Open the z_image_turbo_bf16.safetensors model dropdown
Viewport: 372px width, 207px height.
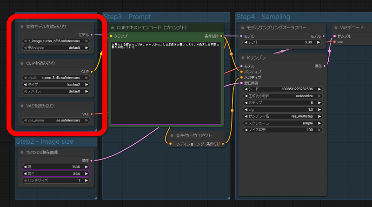(x=55, y=41)
